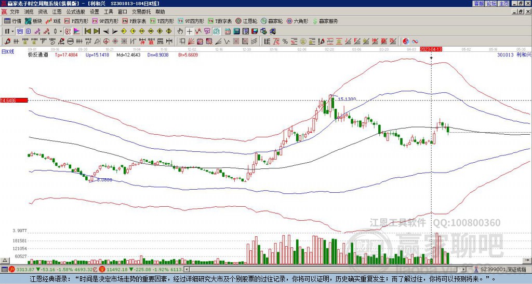Click the Tp=17.4884 indicator value
532x284 pixels.
click(x=66, y=54)
